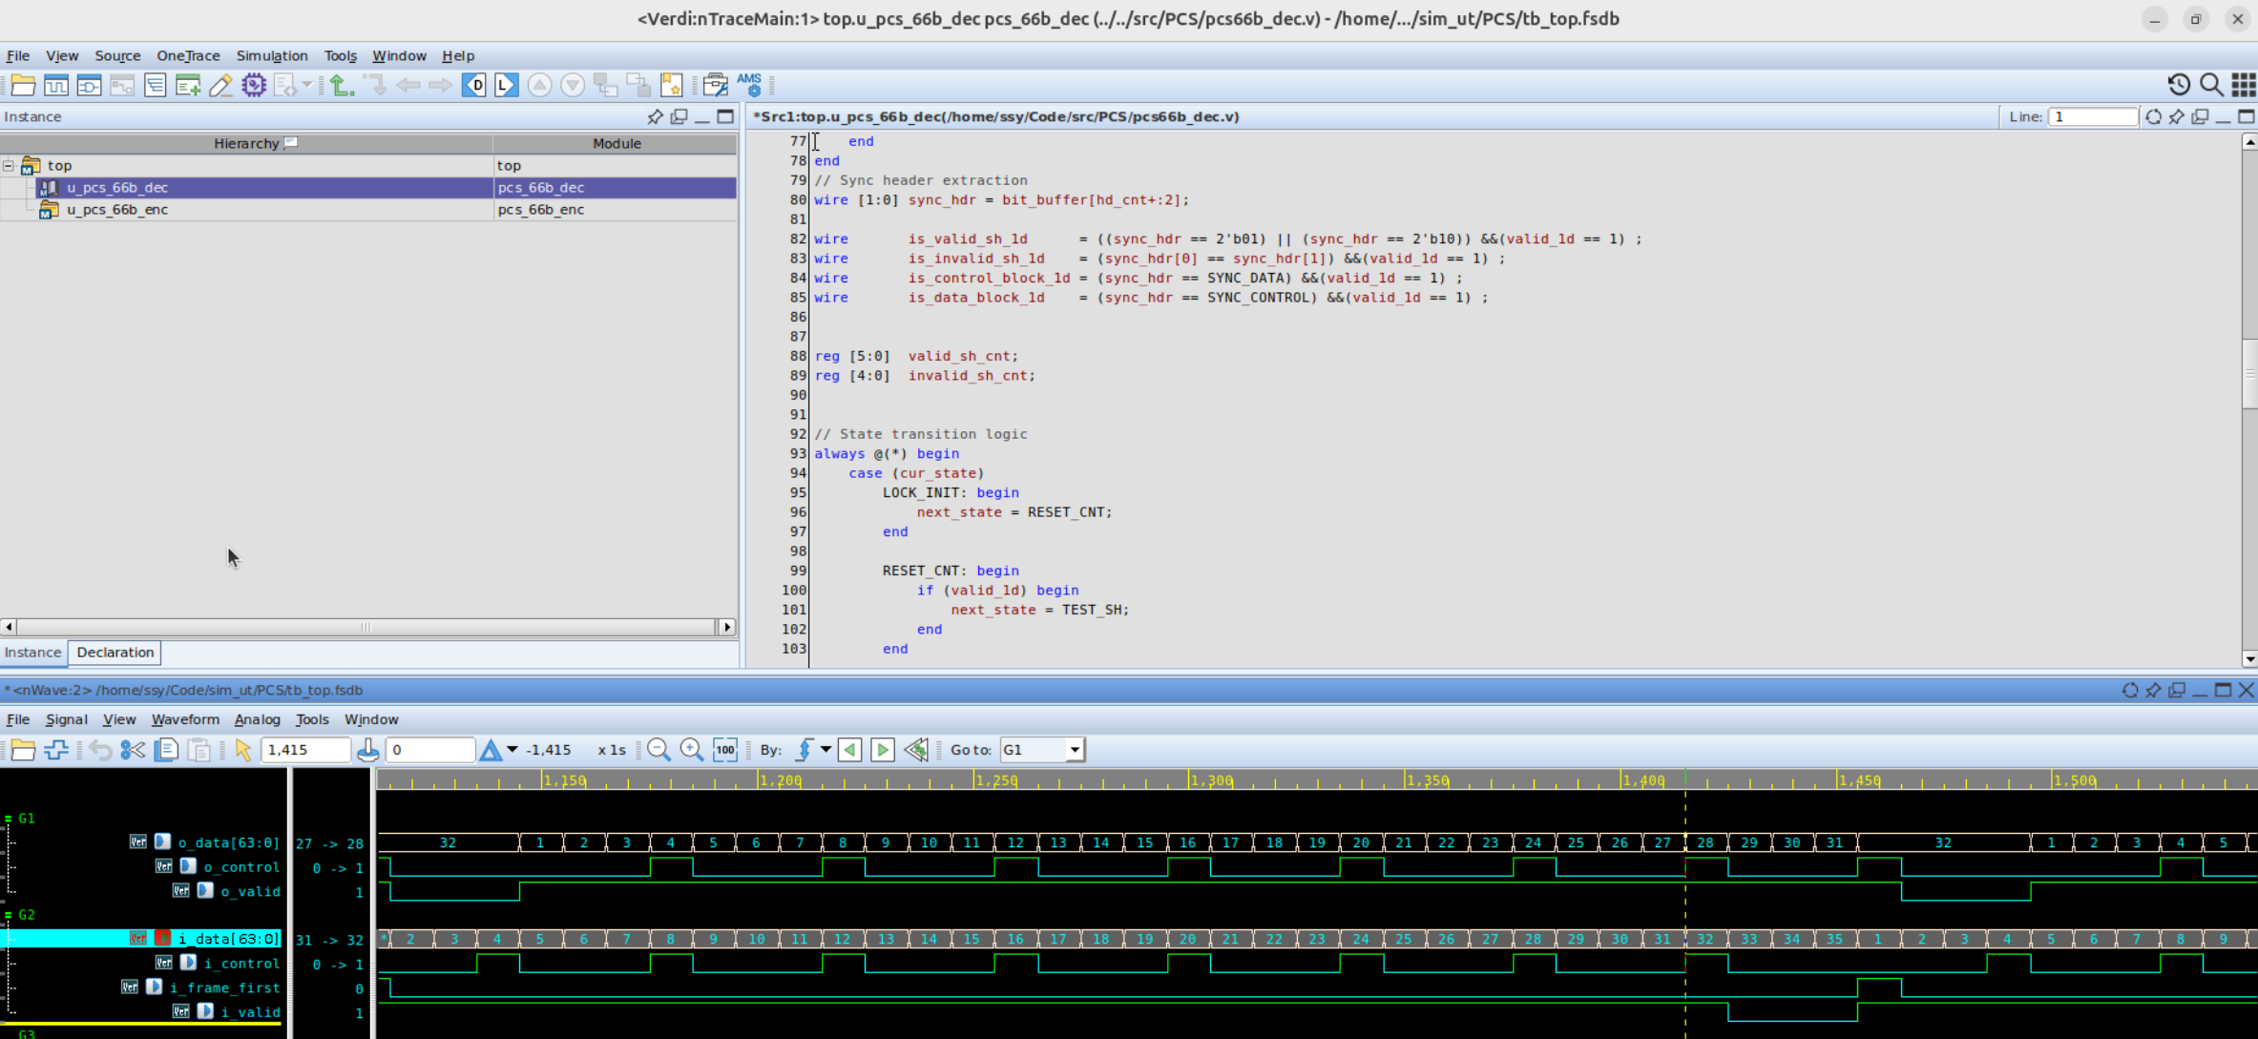
Task: Click the Line number input field
Action: coord(2094,116)
